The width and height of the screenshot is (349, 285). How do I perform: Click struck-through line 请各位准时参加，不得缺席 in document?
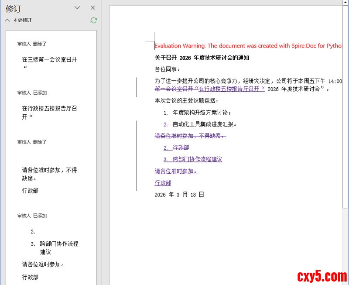190,136
